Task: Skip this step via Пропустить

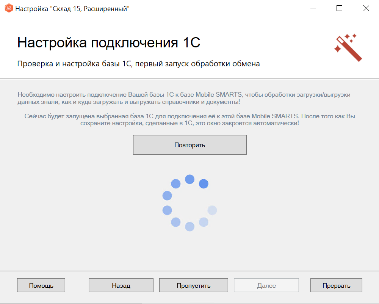Action: point(193,285)
